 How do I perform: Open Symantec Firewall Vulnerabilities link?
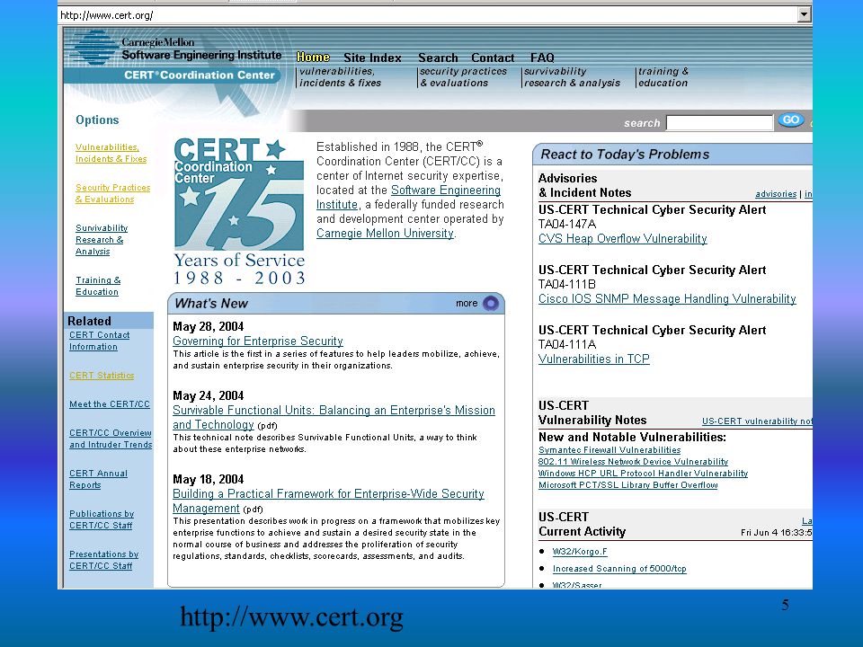tap(609, 450)
